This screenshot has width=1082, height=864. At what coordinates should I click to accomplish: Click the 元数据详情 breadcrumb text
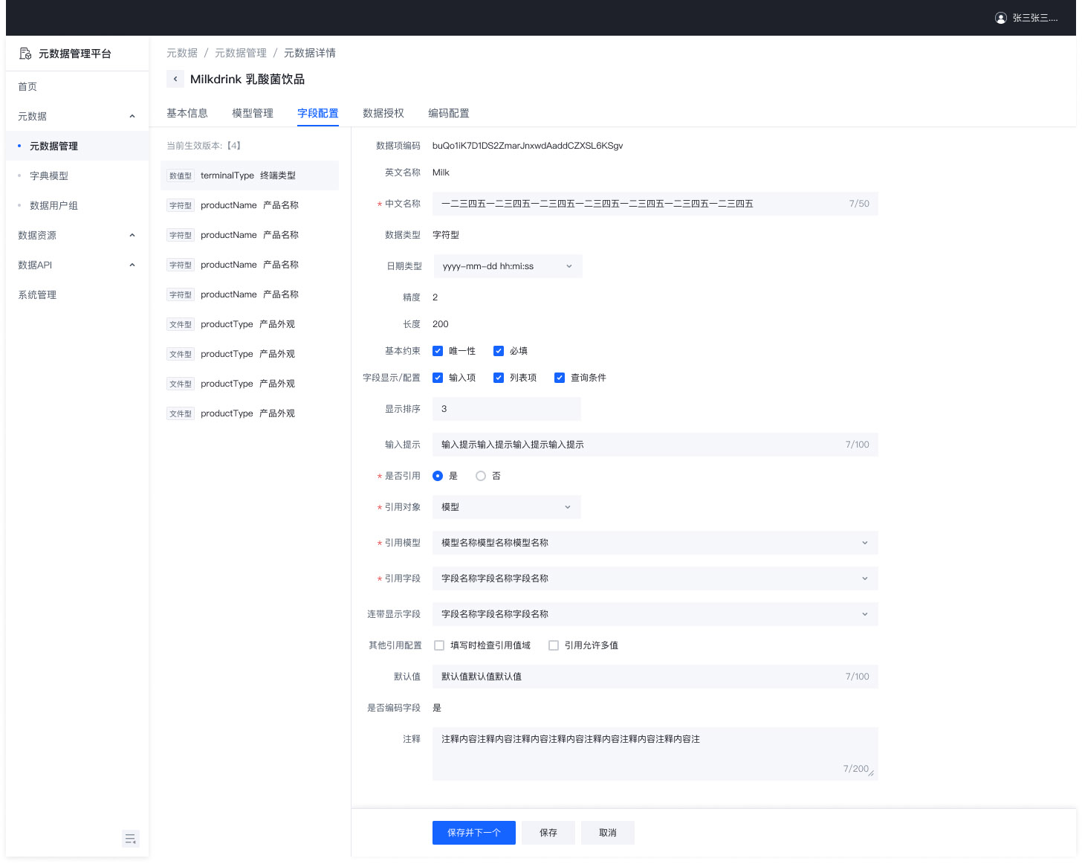pyautogui.click(x=310, y=53)
